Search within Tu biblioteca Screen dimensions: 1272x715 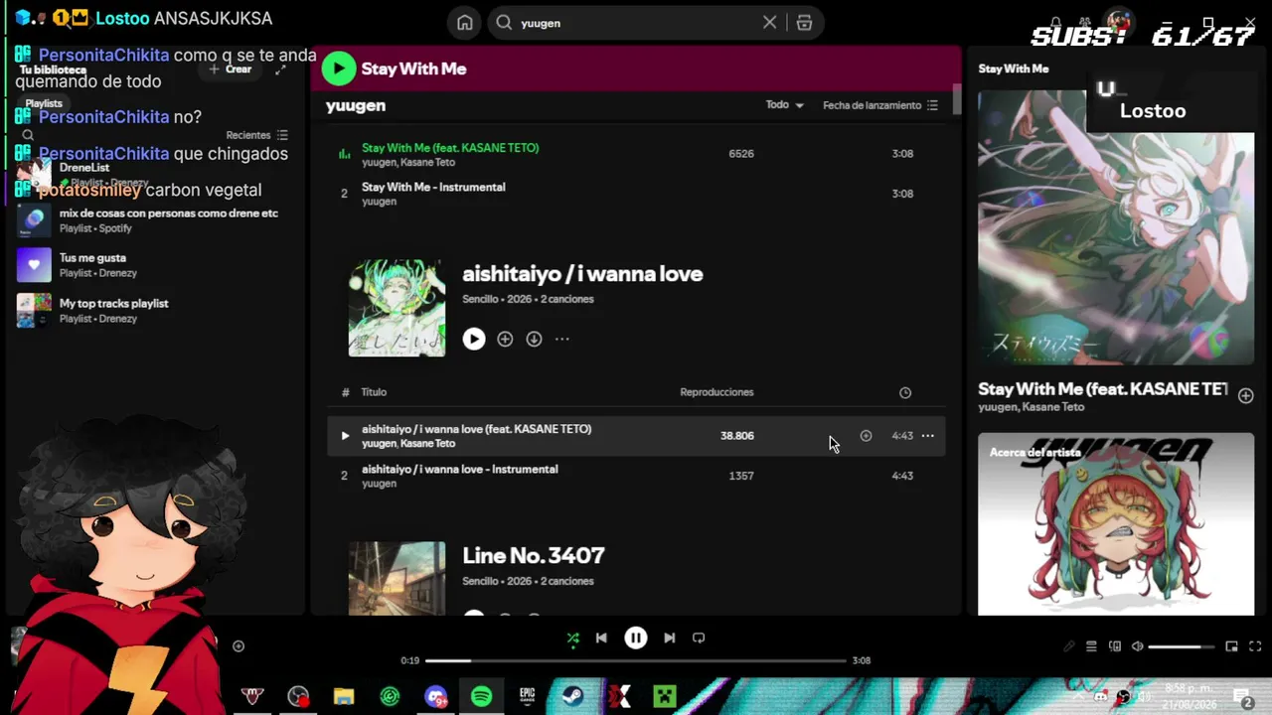[28, 135]
